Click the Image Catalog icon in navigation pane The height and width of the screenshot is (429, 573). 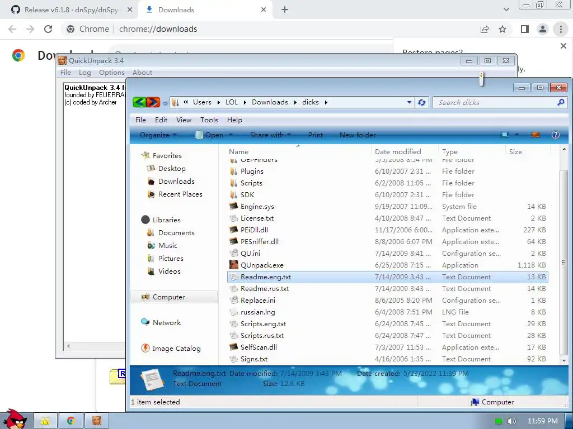(x=145, y=348)
